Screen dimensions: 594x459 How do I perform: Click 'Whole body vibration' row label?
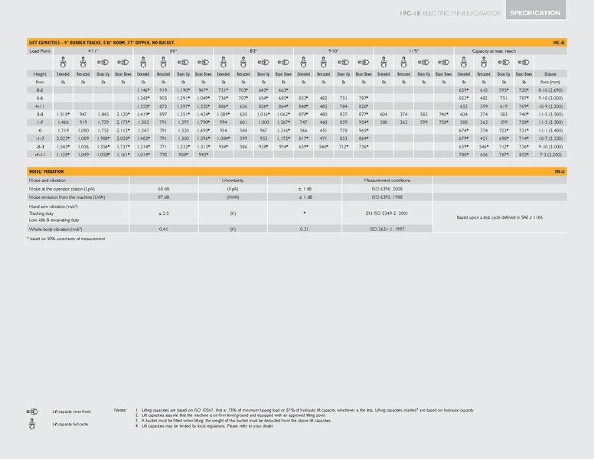pyautogui.click(x=55, y=229)
